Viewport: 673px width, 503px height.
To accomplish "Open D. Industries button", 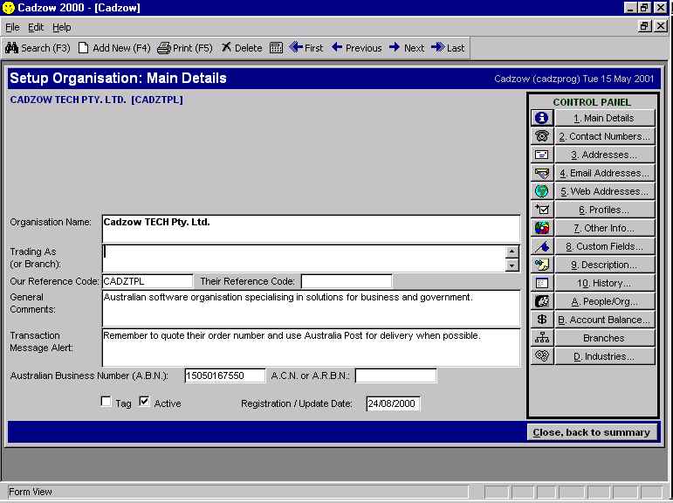I will [604, 356].
